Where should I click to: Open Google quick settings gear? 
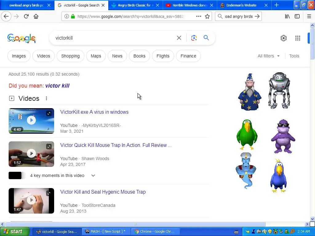pos(283,38)
